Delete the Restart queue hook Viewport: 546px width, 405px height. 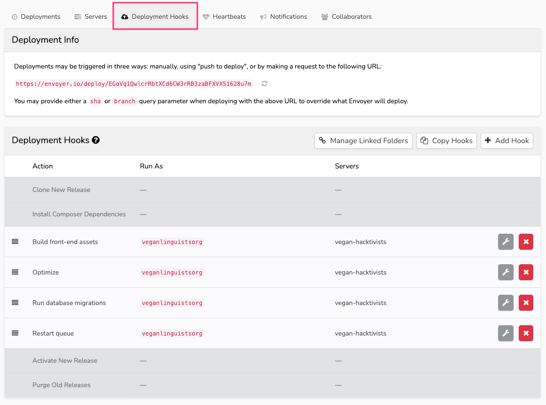[526, 333]
